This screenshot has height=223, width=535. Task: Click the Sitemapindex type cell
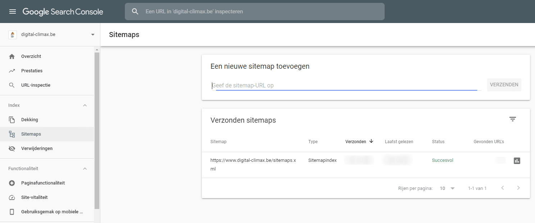point(322,160)
